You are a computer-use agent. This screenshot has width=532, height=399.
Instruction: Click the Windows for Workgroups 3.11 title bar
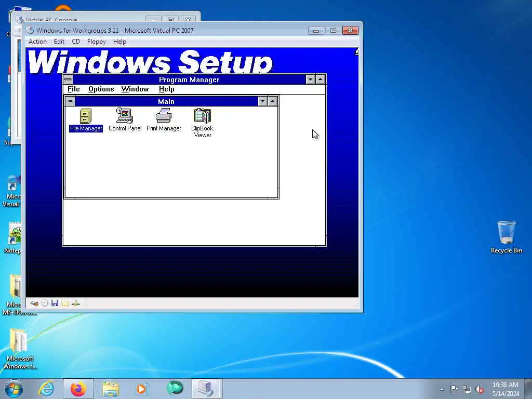(x=166, y=30)
